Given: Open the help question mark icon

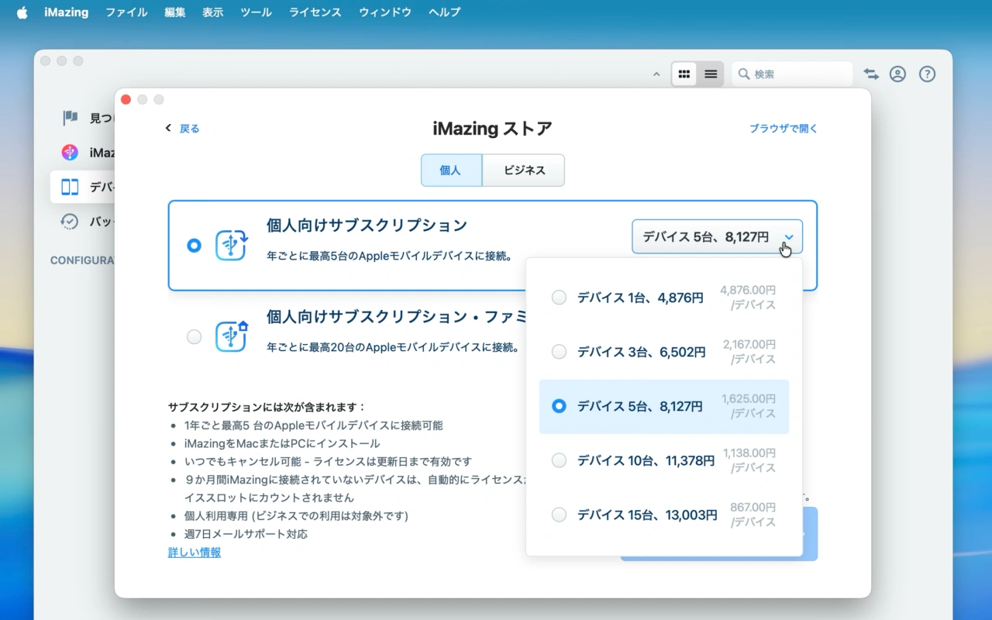Looking at the screenshot, I should click(x=927, y=74).
